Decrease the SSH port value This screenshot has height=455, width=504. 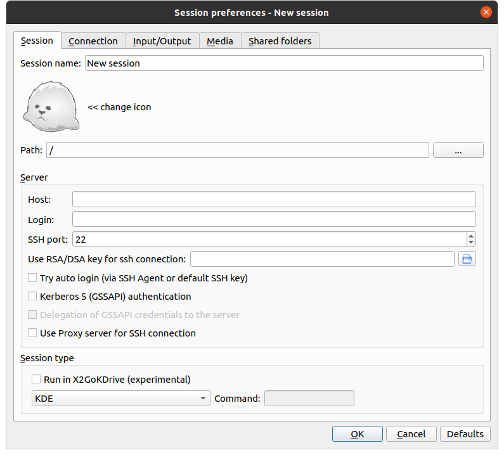coord(471,242)
